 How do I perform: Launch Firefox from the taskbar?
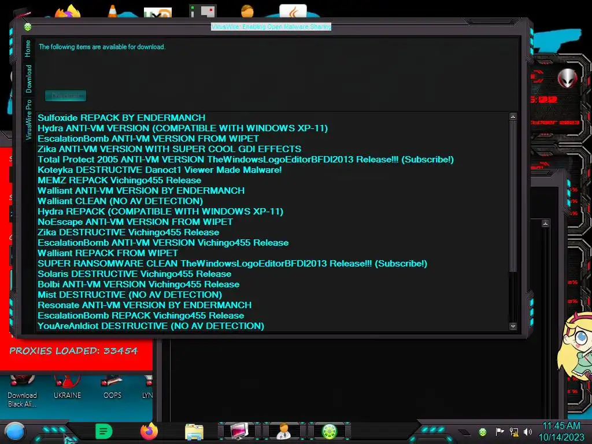coord(149,431)
